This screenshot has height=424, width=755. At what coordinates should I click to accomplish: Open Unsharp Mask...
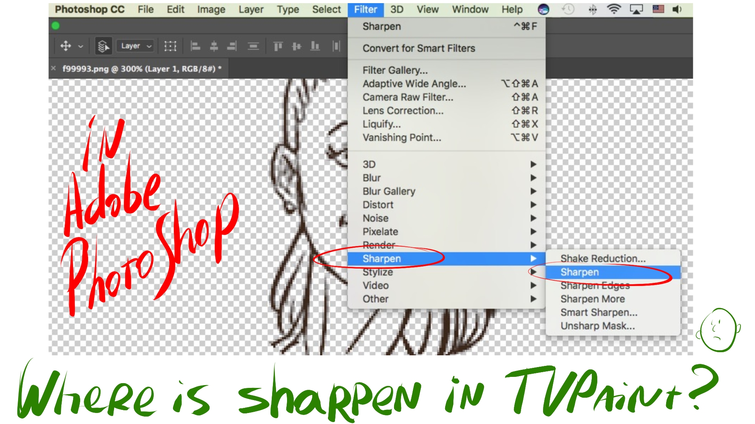[613, 326]
